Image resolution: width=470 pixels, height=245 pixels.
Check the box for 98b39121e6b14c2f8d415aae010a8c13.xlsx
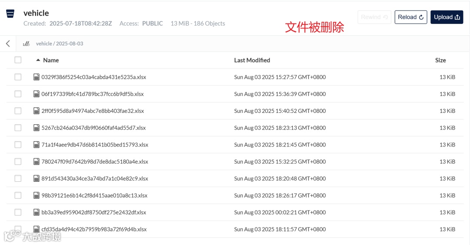coord(18,195)
